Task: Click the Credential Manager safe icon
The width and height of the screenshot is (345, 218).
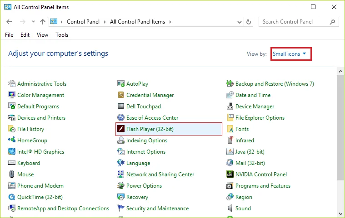Action: tap(121, 95)
